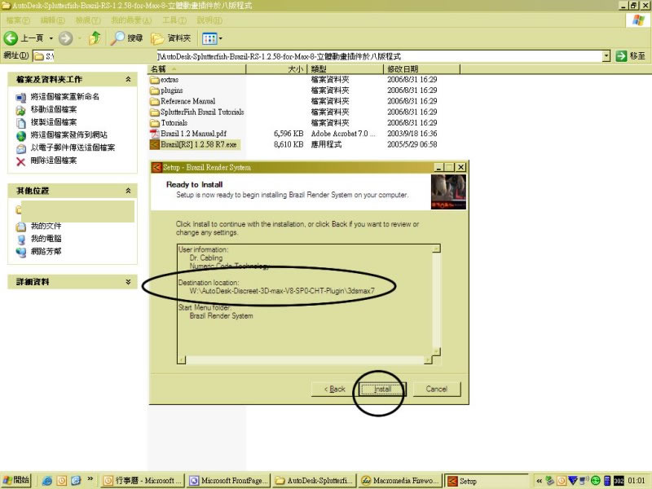Image resolution: width=652 pixels, height=489 pixels.
Task: Open the 工具(T) menu
Action: click(x=174, y=20)
